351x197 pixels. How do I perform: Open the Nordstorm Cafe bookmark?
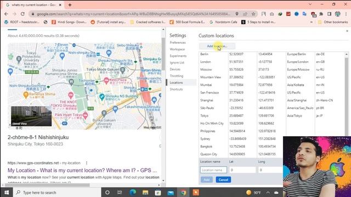click(x=223, y=22)
